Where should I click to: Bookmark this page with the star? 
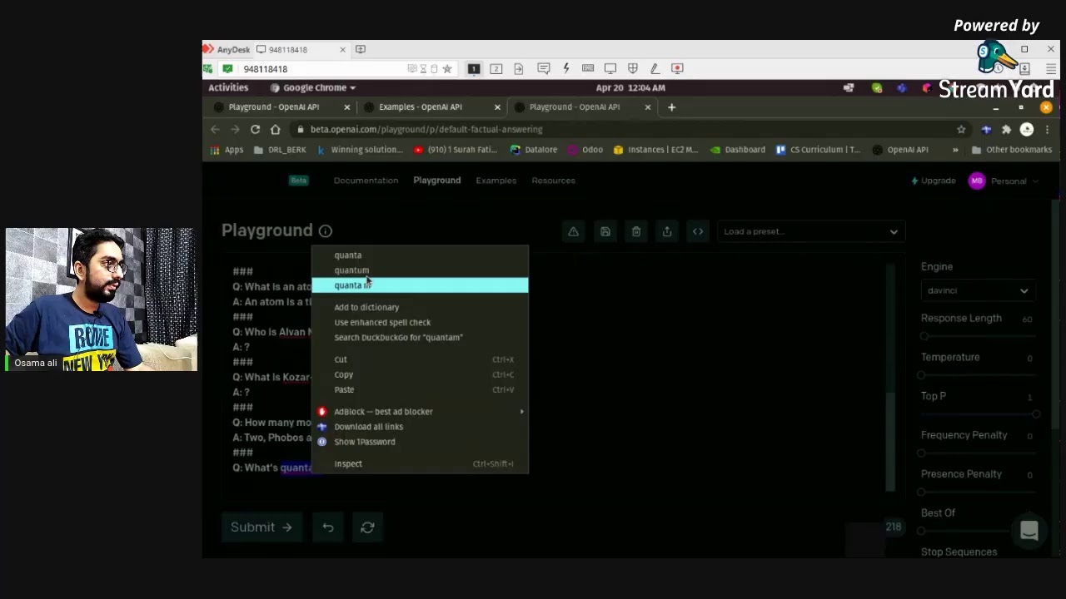pos(961,129)
